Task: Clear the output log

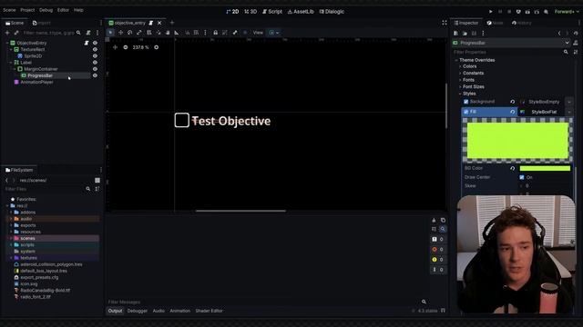Action: point(434,220)
